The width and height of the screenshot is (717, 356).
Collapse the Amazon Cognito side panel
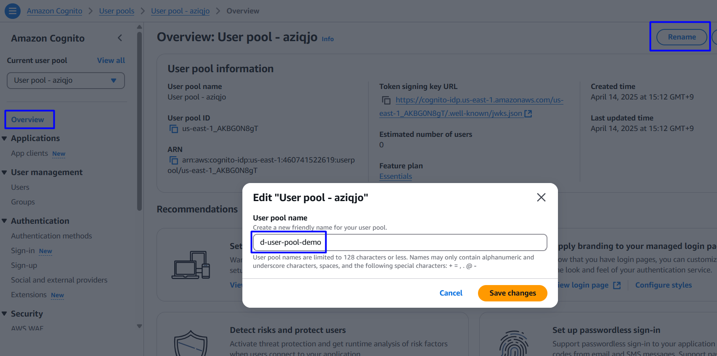[120, 38]
